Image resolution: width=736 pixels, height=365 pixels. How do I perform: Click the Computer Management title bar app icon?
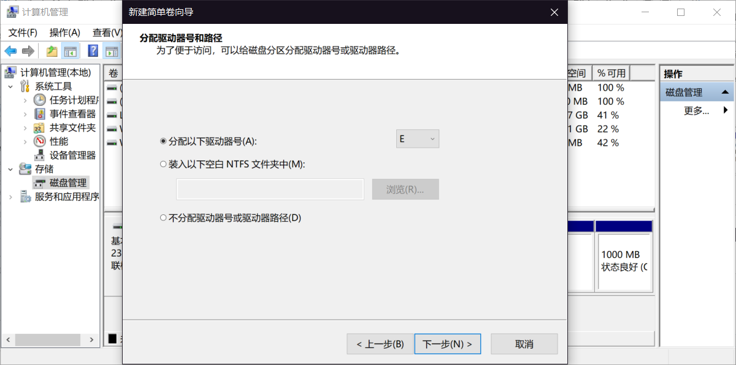click(x=12, y=12)
